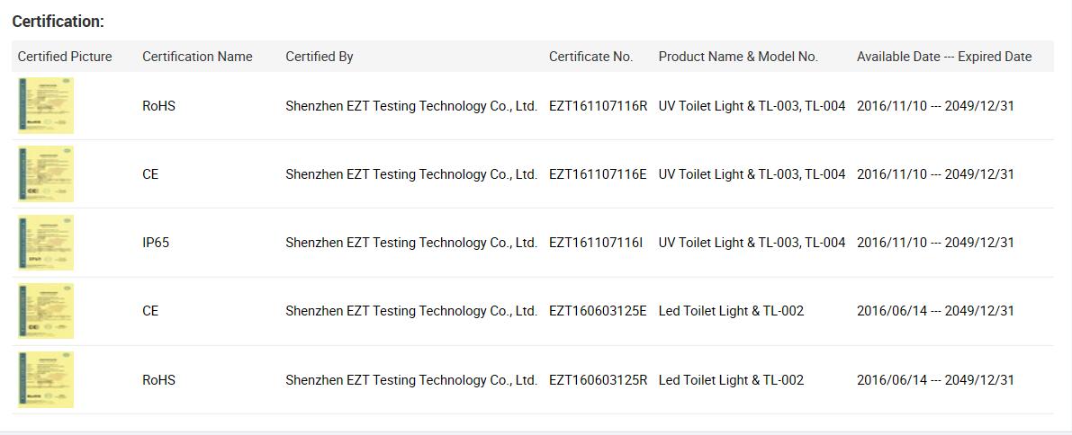Click Shenzhen EZT Testing Technology in the IP65 row
The width and height of the screenshot is (1072, 435).
pos(411,243)
